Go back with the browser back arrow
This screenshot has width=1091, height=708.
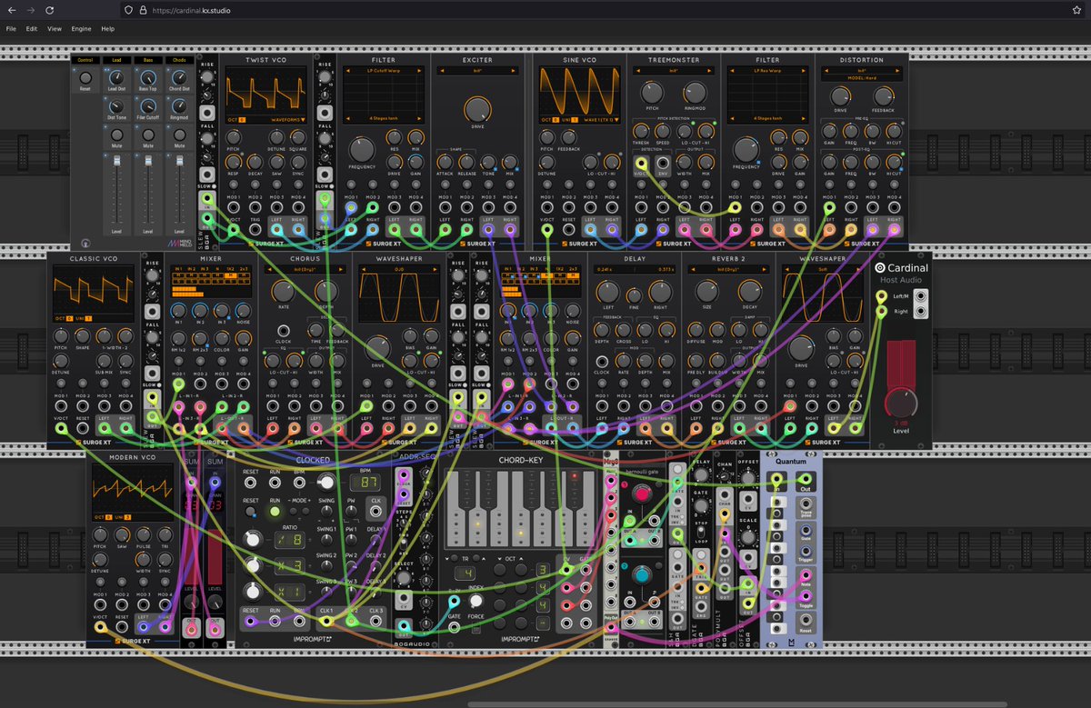coord(12,9)
